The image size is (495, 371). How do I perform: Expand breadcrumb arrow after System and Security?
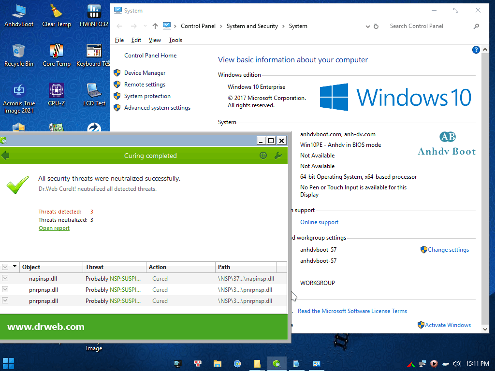(283, 26)
